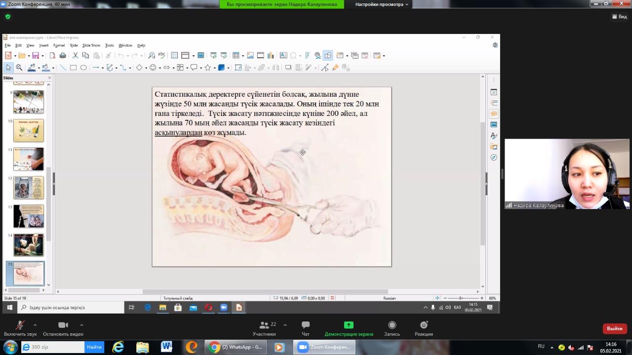The height and width of the screenshot is (355, 632).
Task: Toggle camera with Остановить видео
Action: pos(63,328)
